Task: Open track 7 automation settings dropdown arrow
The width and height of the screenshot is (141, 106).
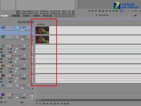Action: [x=26, y=85]
